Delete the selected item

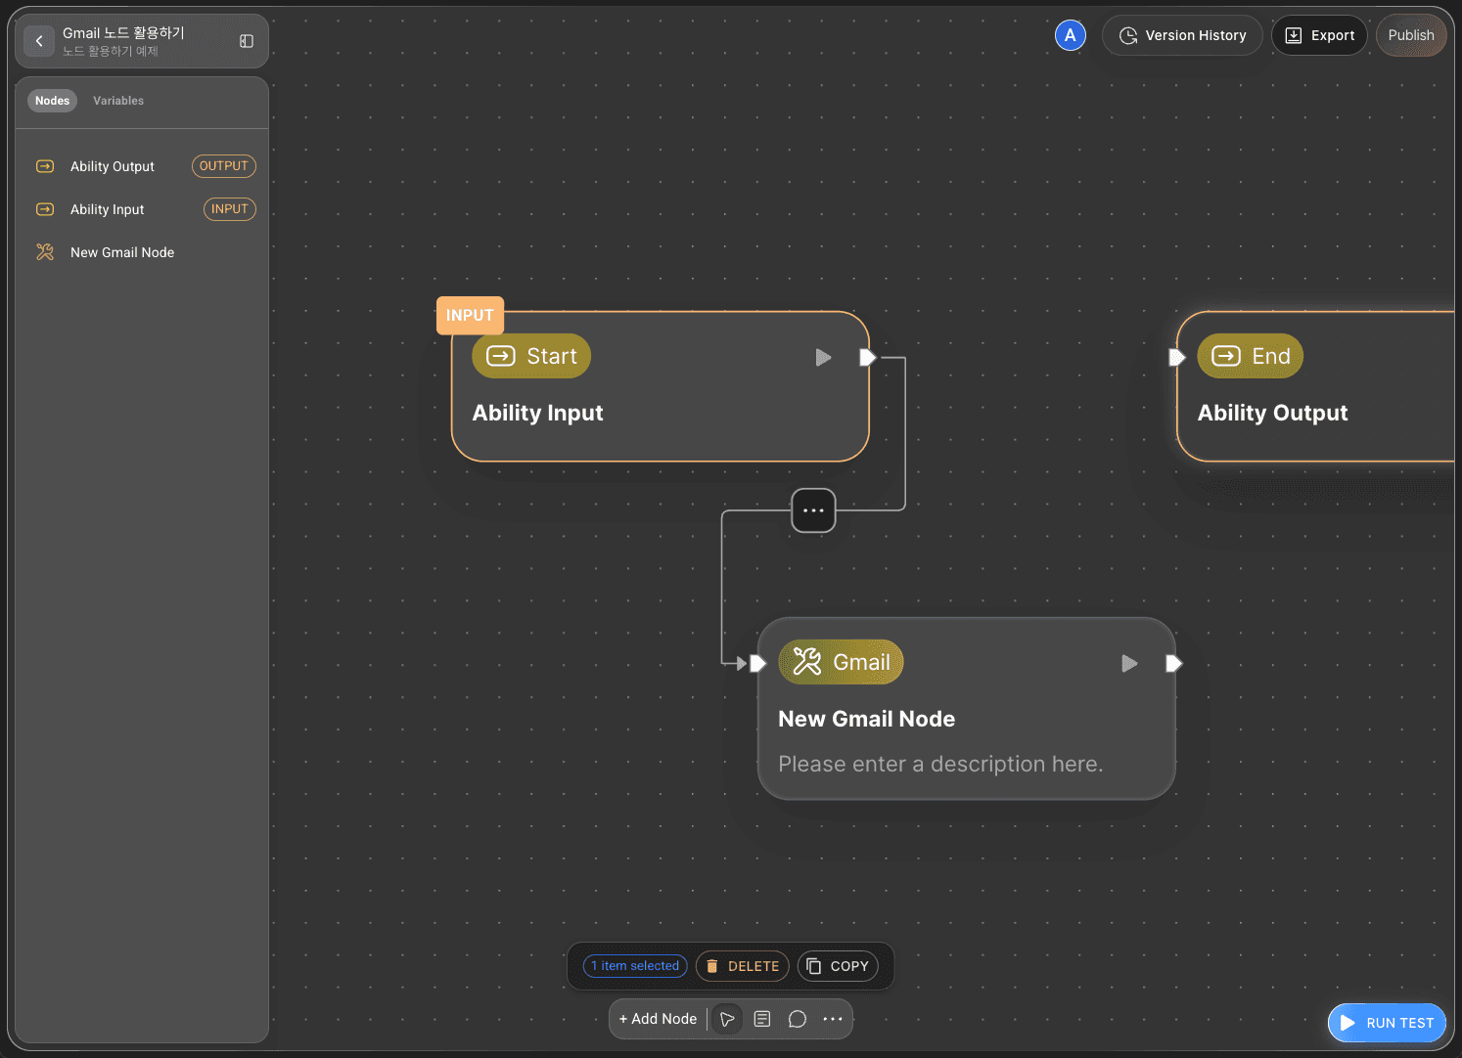743,966
